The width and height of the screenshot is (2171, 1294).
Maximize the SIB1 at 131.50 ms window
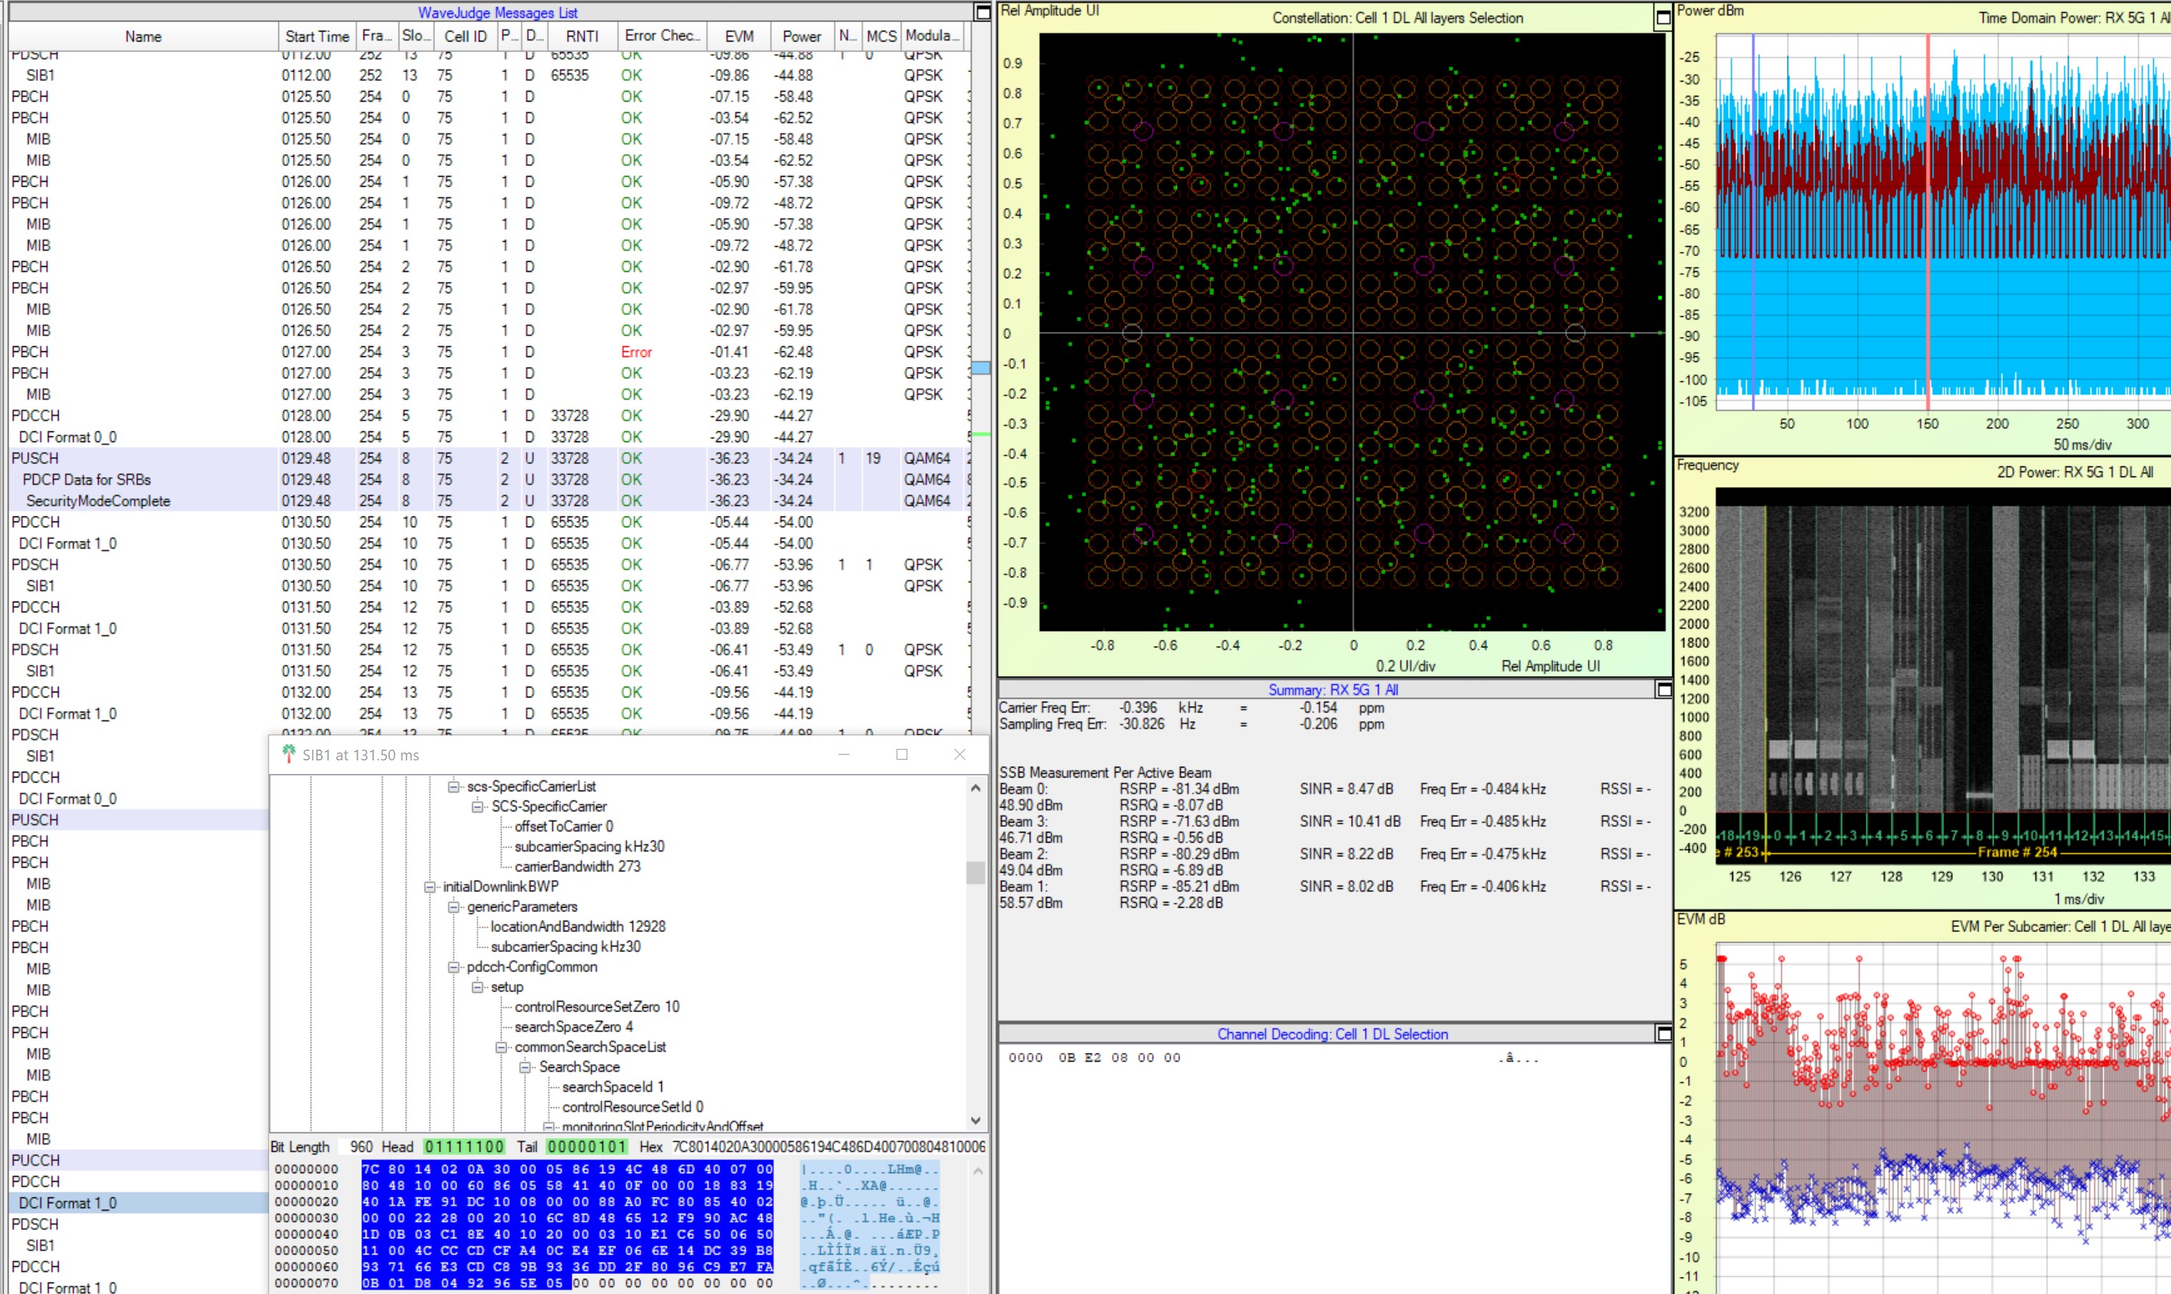[x=902, y=754]
